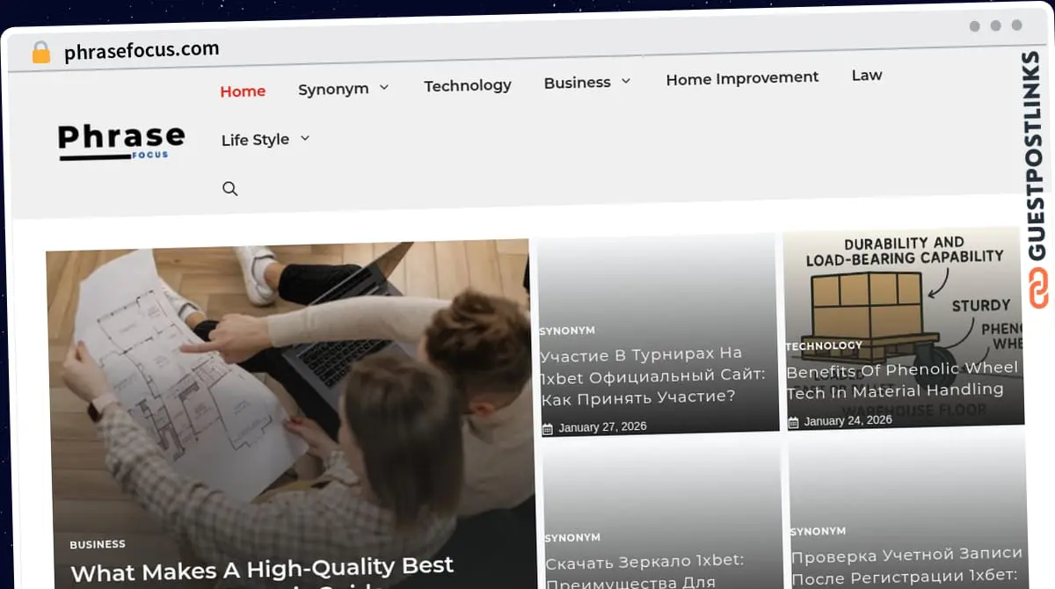This screenshot has width=1055, height=589.
Task: Click the phrasefocus.com URL in address bar
Action: [142, 51]
